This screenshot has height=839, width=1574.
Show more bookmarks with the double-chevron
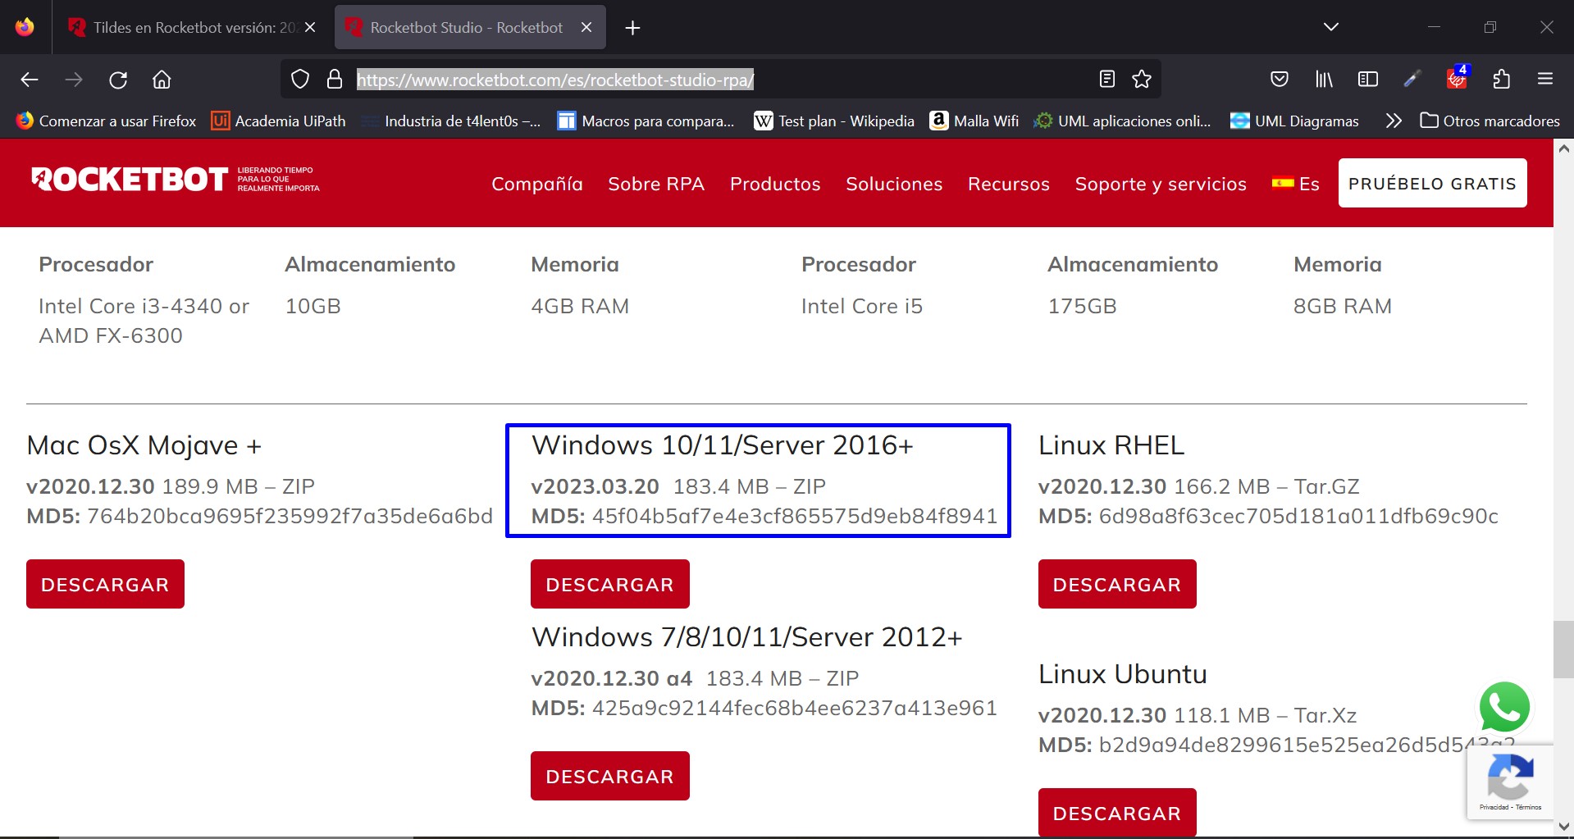tap(1393, 121)
